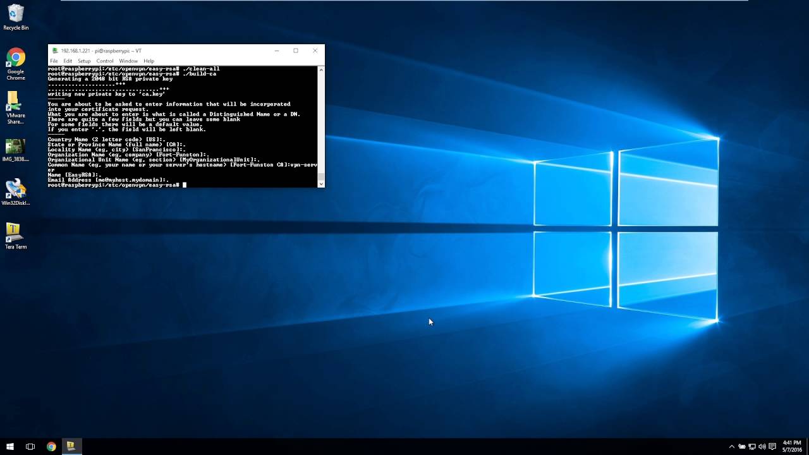Close the Tera Term window
809x455 pixels.
coord(315,51)
